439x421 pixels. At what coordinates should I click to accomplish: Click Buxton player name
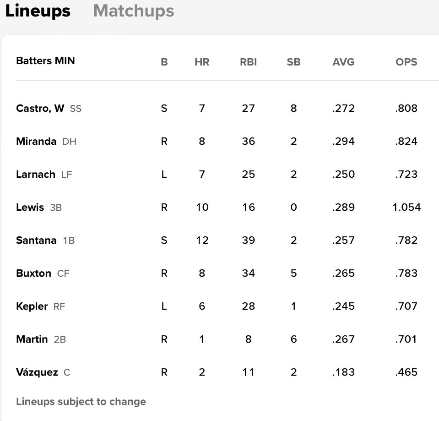(x=33, y=273)
